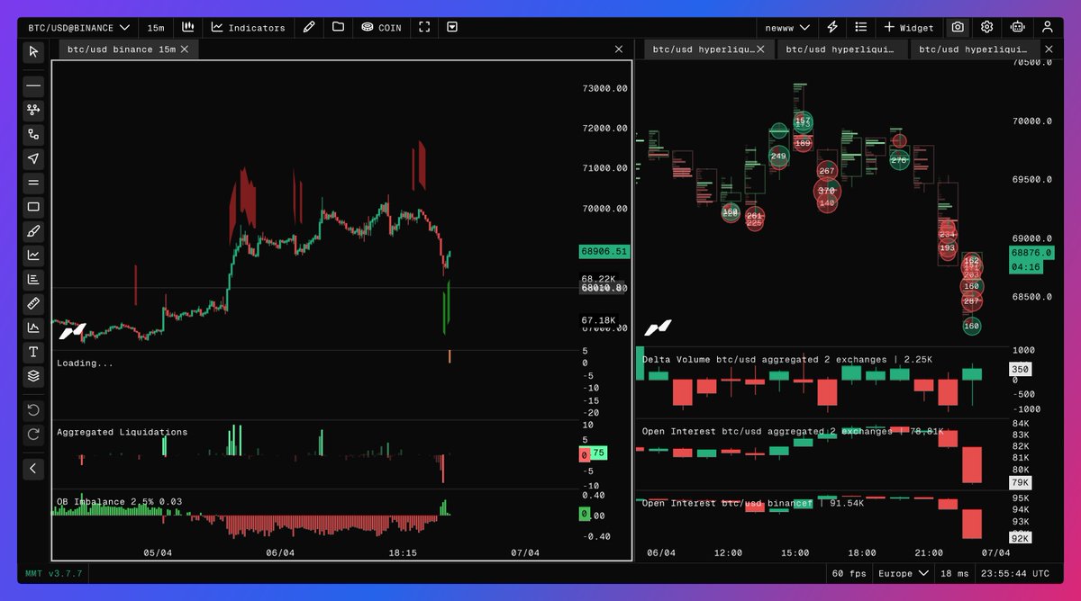
Task: Change the 15m timeframe
Action: [157, 28]
